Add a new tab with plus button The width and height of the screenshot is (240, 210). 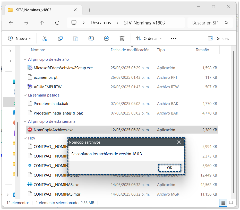coord(90,10)
